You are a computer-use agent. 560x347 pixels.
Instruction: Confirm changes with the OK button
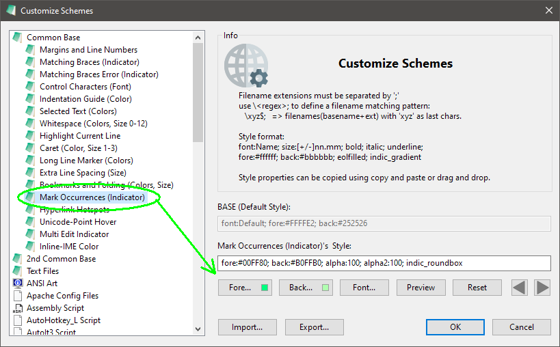[455, 327]
